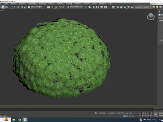This screenshot has width=163, height=122.
Task: Open the Autodesk A360 gallery icon
Action: pyautogui.click(x=132, y=7)
